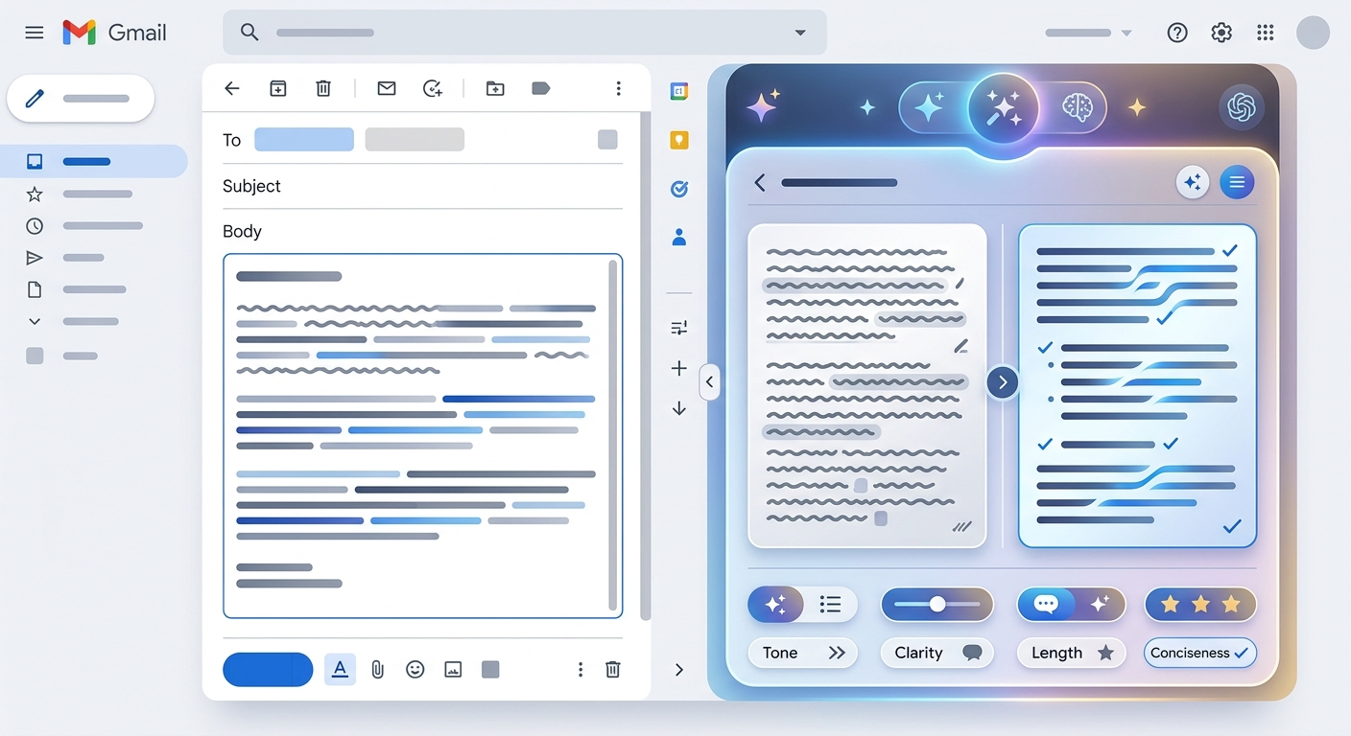Toggle formatting options underlined A icon

pos(340,670)
